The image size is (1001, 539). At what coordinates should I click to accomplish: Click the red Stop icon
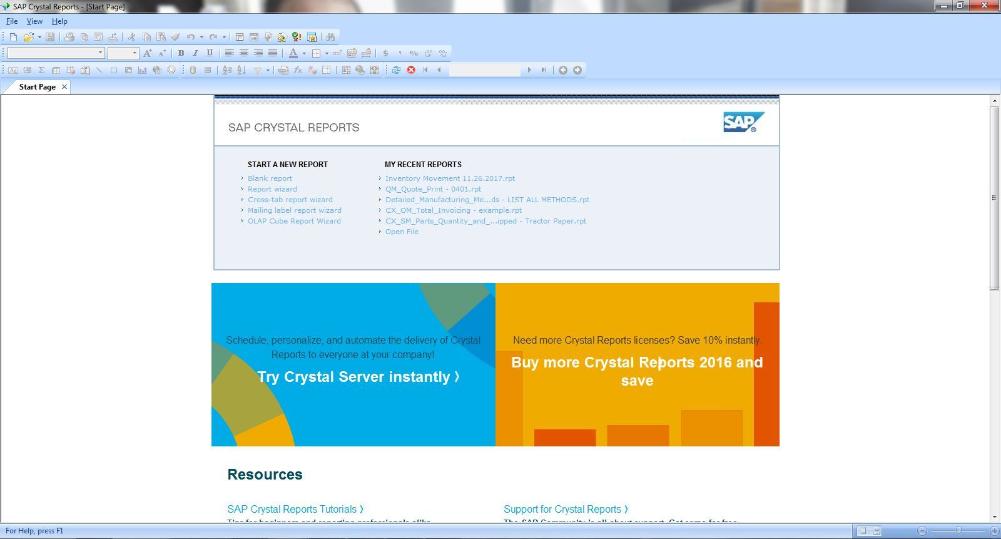(411, 70)
